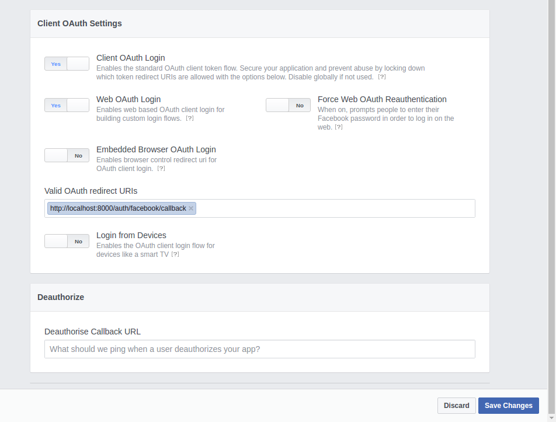
Task: Click the Valid OAuth redirect URIs label
Action: [91, 191]
